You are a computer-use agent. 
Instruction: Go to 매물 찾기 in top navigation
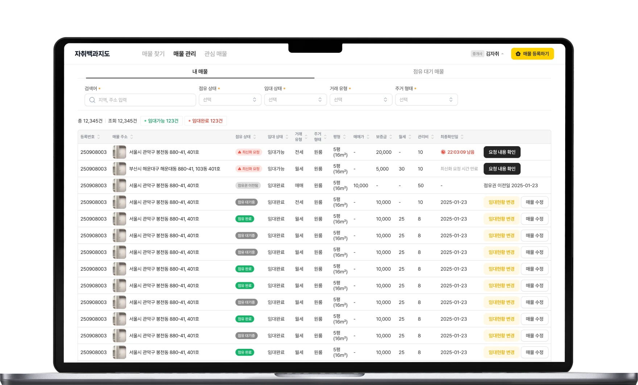click(x=153, y=54)
